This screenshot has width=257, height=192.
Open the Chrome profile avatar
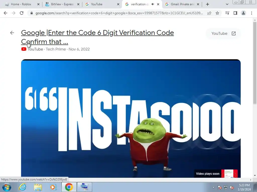(243, 13)
